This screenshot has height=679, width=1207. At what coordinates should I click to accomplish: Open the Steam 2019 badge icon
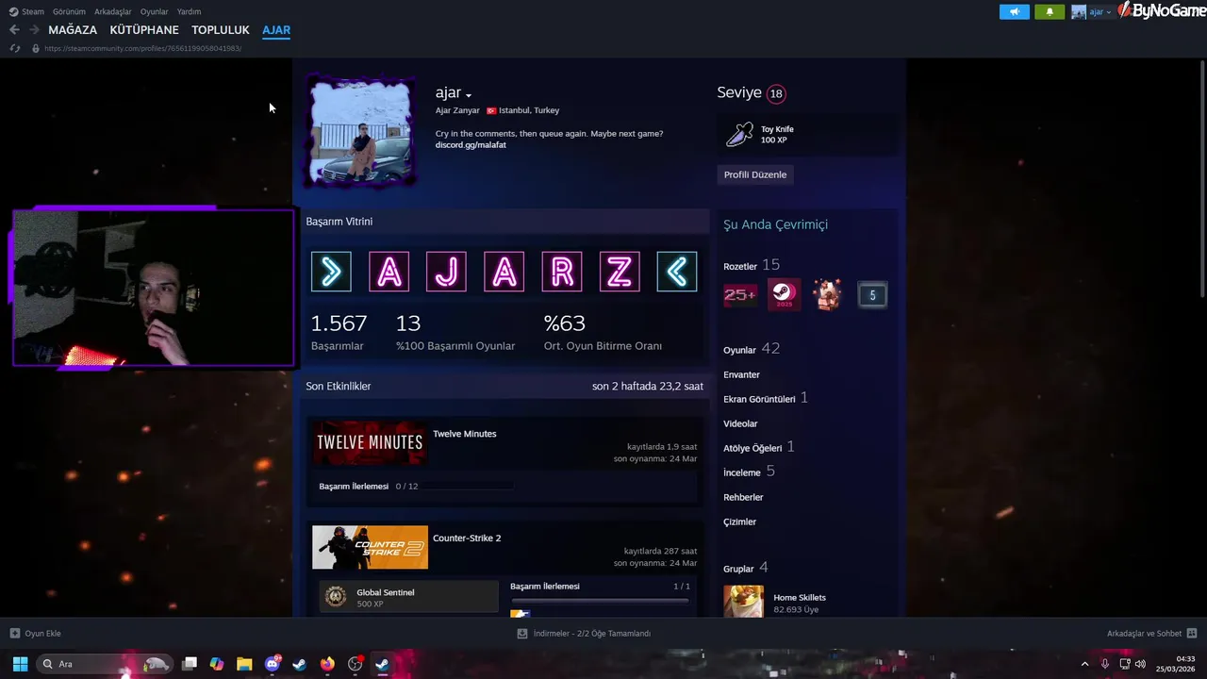[x=784, y=295]
